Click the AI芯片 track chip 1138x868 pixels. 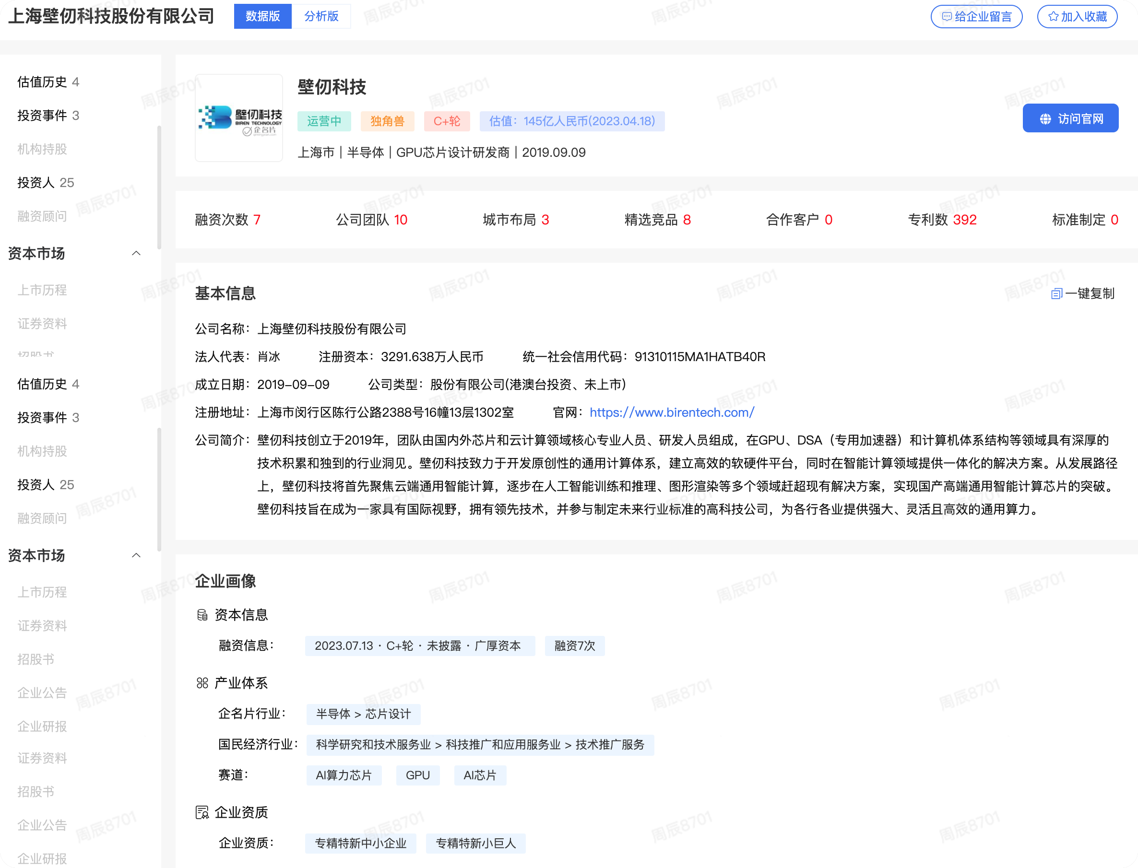coord(480,775)
